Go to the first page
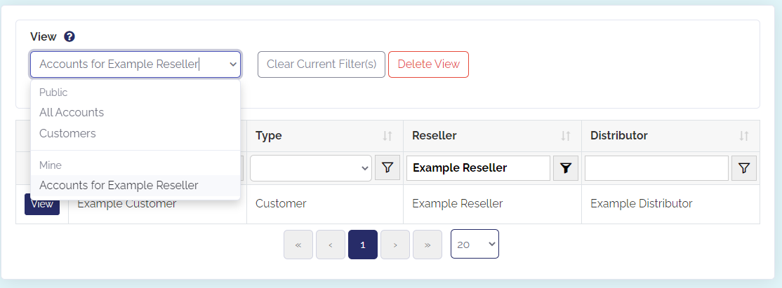 [298, 245]
